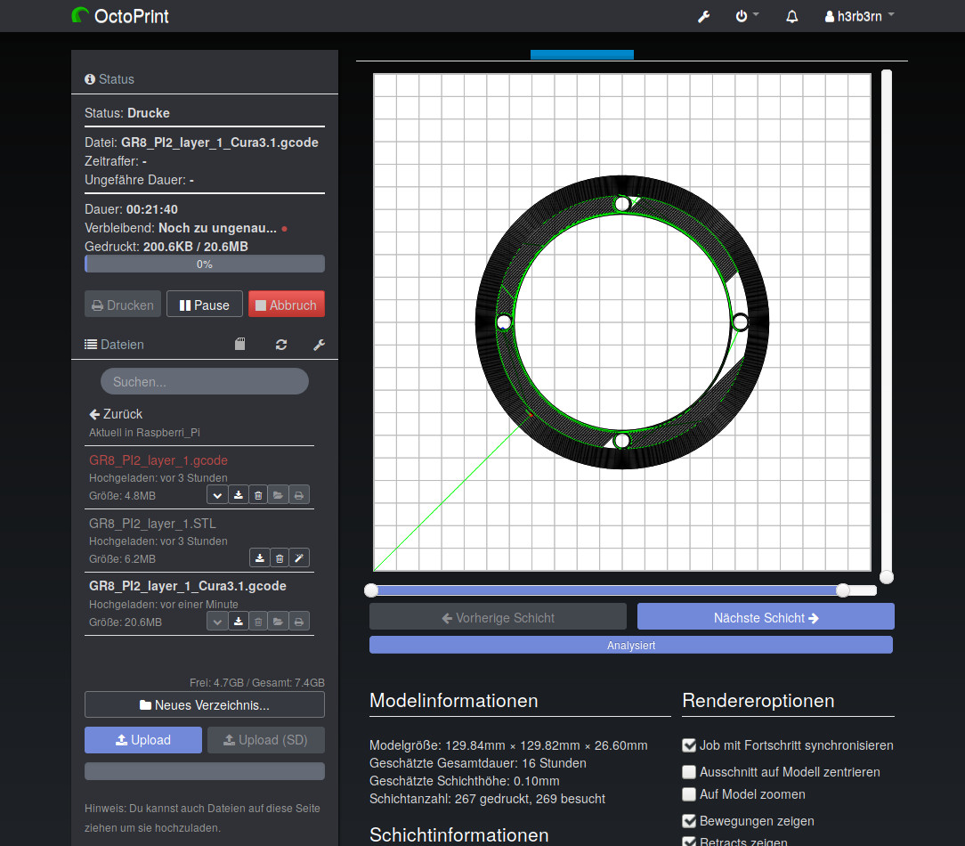This screenshot has width=965, height=846.
Task: Click the Suchen file search field
Action: click(205, 381)
